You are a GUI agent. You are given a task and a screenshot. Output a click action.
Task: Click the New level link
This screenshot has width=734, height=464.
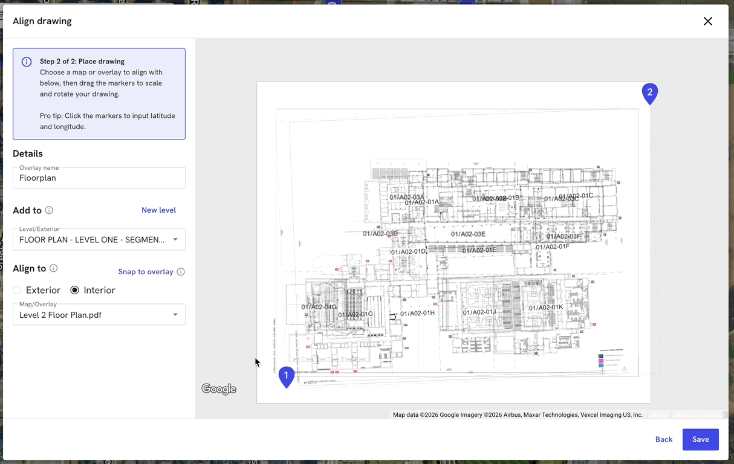[x=158, y=210]
